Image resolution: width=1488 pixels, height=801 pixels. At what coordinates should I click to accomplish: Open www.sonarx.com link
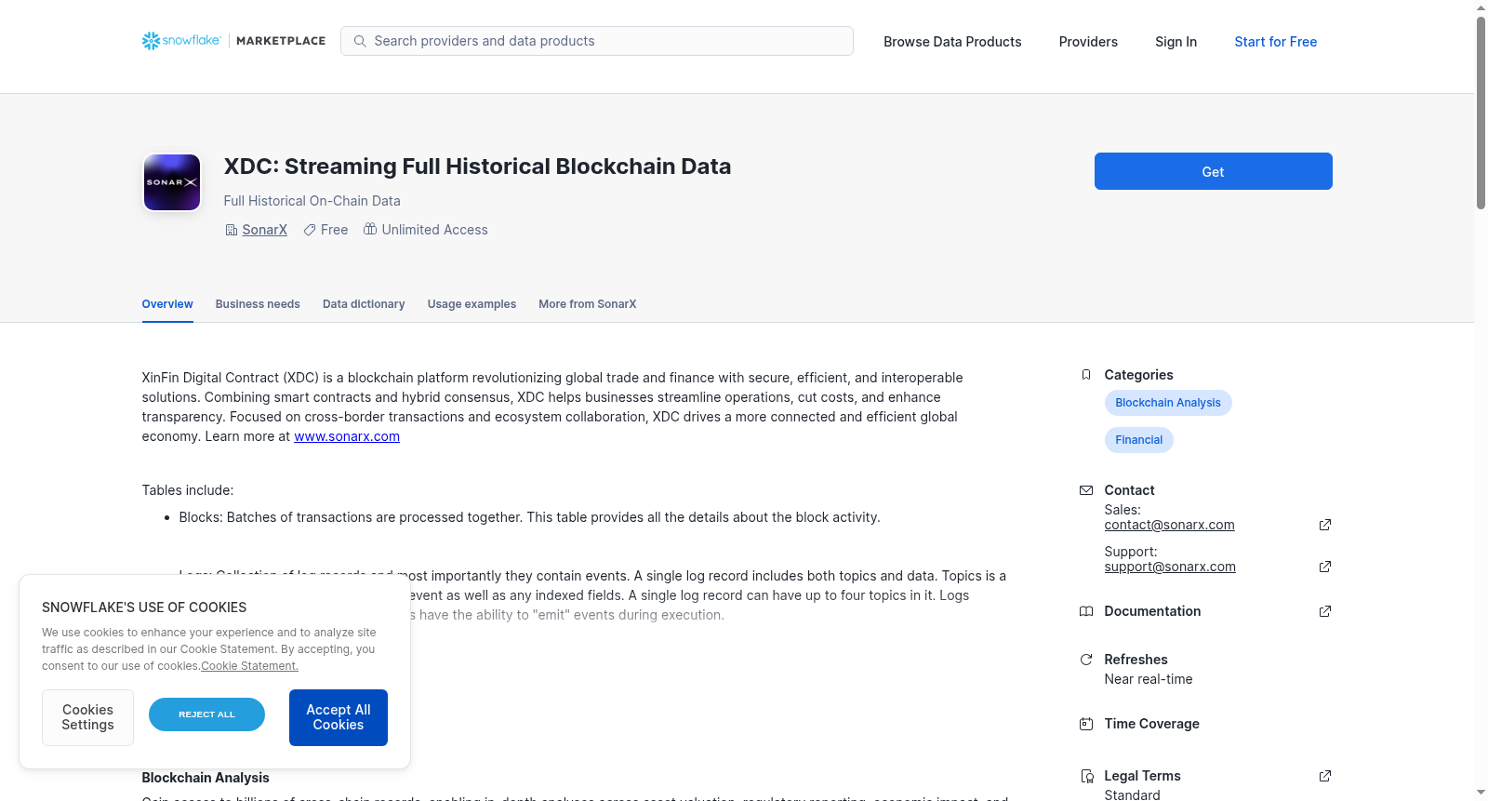pos(347,436)
